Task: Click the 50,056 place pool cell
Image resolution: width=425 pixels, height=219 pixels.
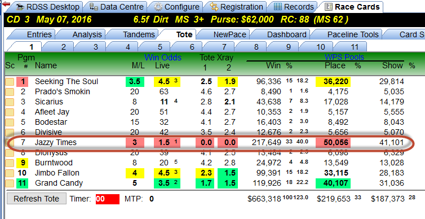Action: tap(333, 142)
